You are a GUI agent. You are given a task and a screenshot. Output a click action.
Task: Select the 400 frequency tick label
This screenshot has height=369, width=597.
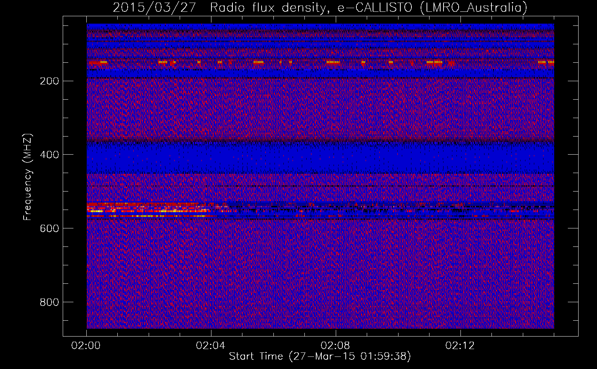pos(49,154)
